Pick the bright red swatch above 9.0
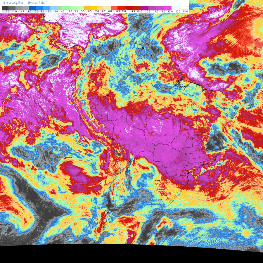Viewport: 263px width, 263px height. coord(121,8)
